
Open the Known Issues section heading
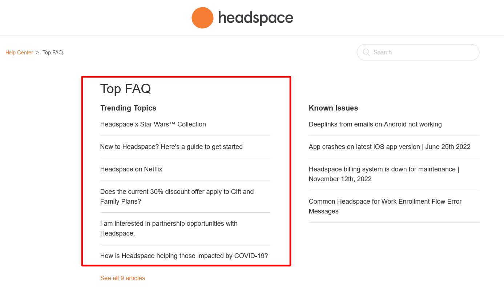point(333,108)
